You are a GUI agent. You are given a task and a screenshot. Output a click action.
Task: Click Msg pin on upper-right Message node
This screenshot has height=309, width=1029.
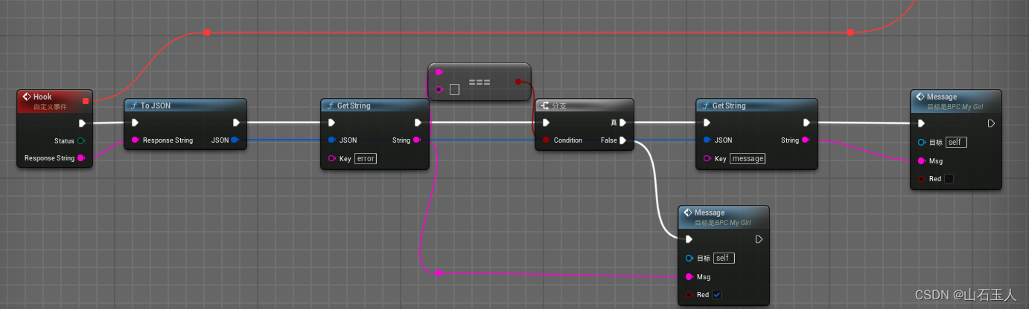click(922, 160)
